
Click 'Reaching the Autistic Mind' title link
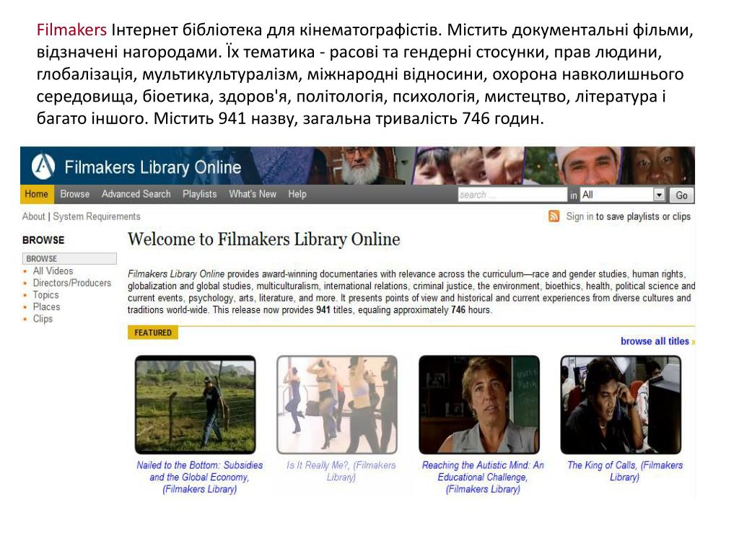(483, 478)
